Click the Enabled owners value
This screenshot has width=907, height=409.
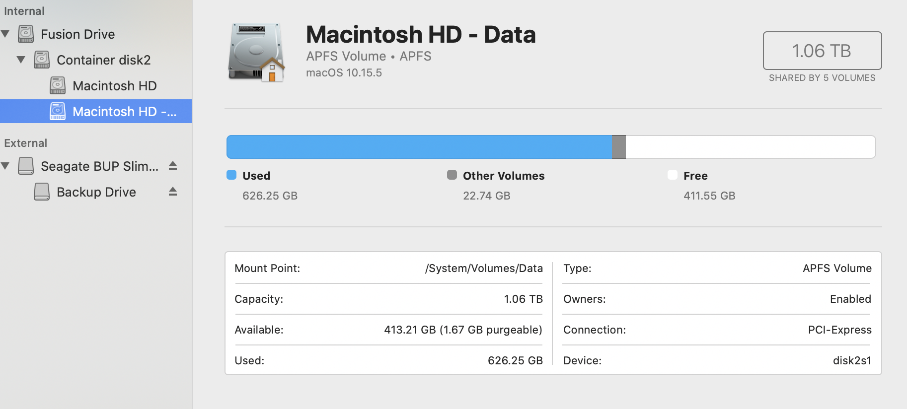point(850,299)
